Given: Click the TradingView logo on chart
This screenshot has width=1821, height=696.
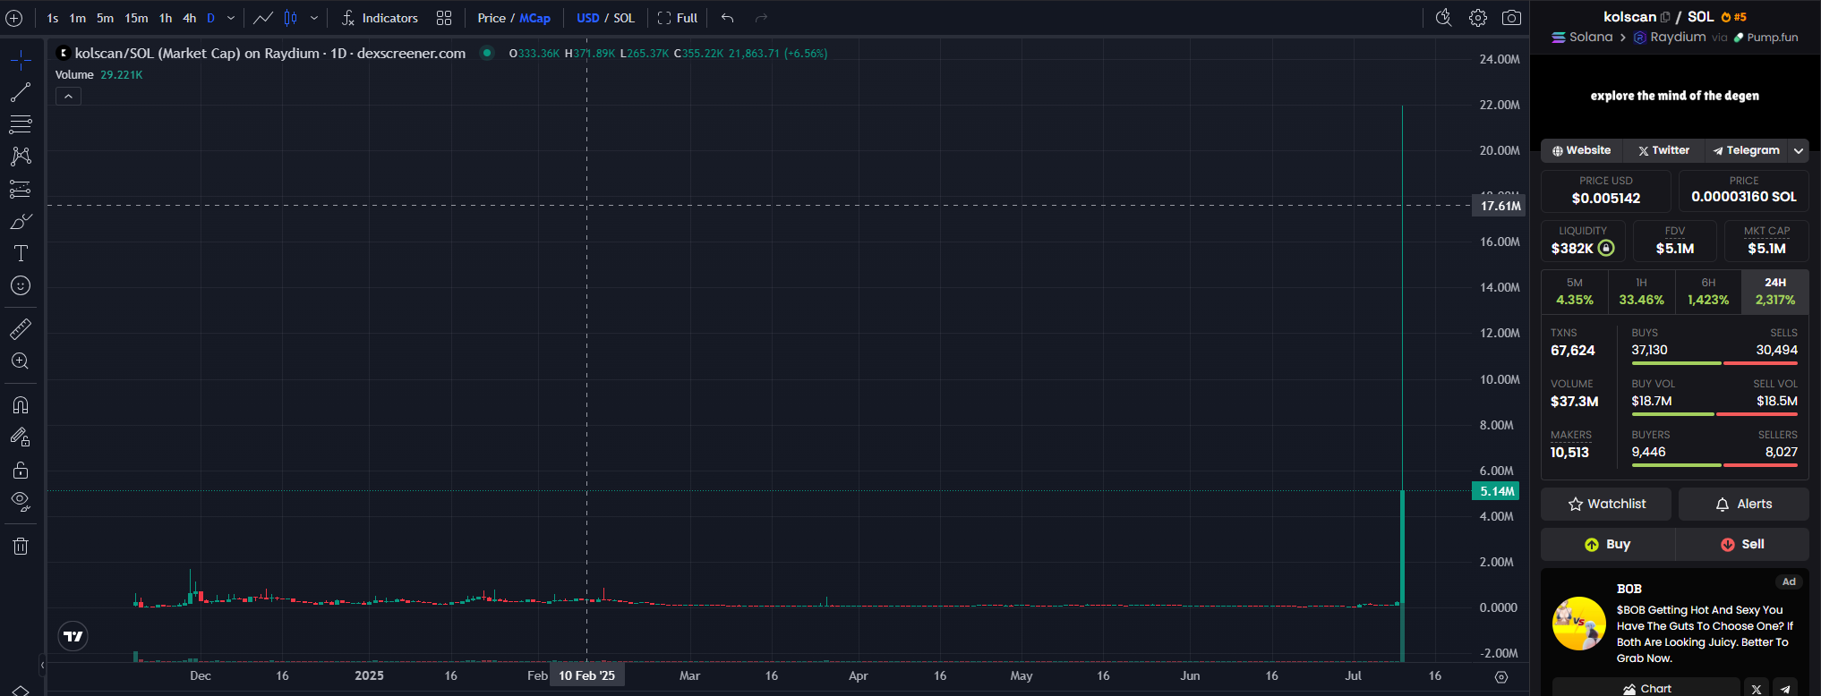Looking at the screenshot, I should [x=73, y=636].
